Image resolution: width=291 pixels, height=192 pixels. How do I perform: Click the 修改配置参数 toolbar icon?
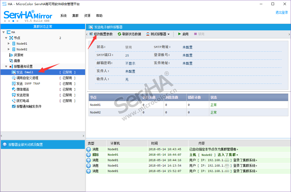(x=91, y=34)
